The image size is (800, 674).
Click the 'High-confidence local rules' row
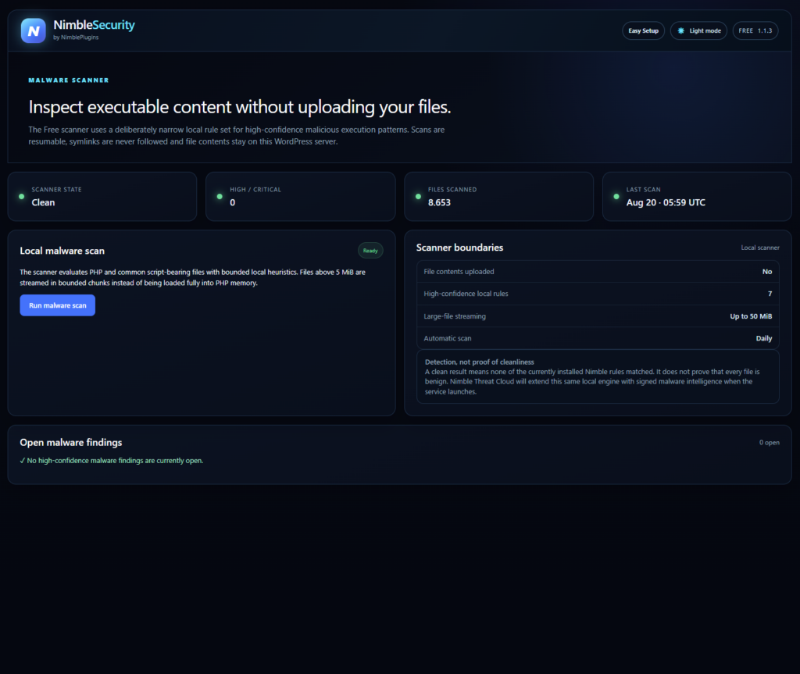click(x=598, y=294)
